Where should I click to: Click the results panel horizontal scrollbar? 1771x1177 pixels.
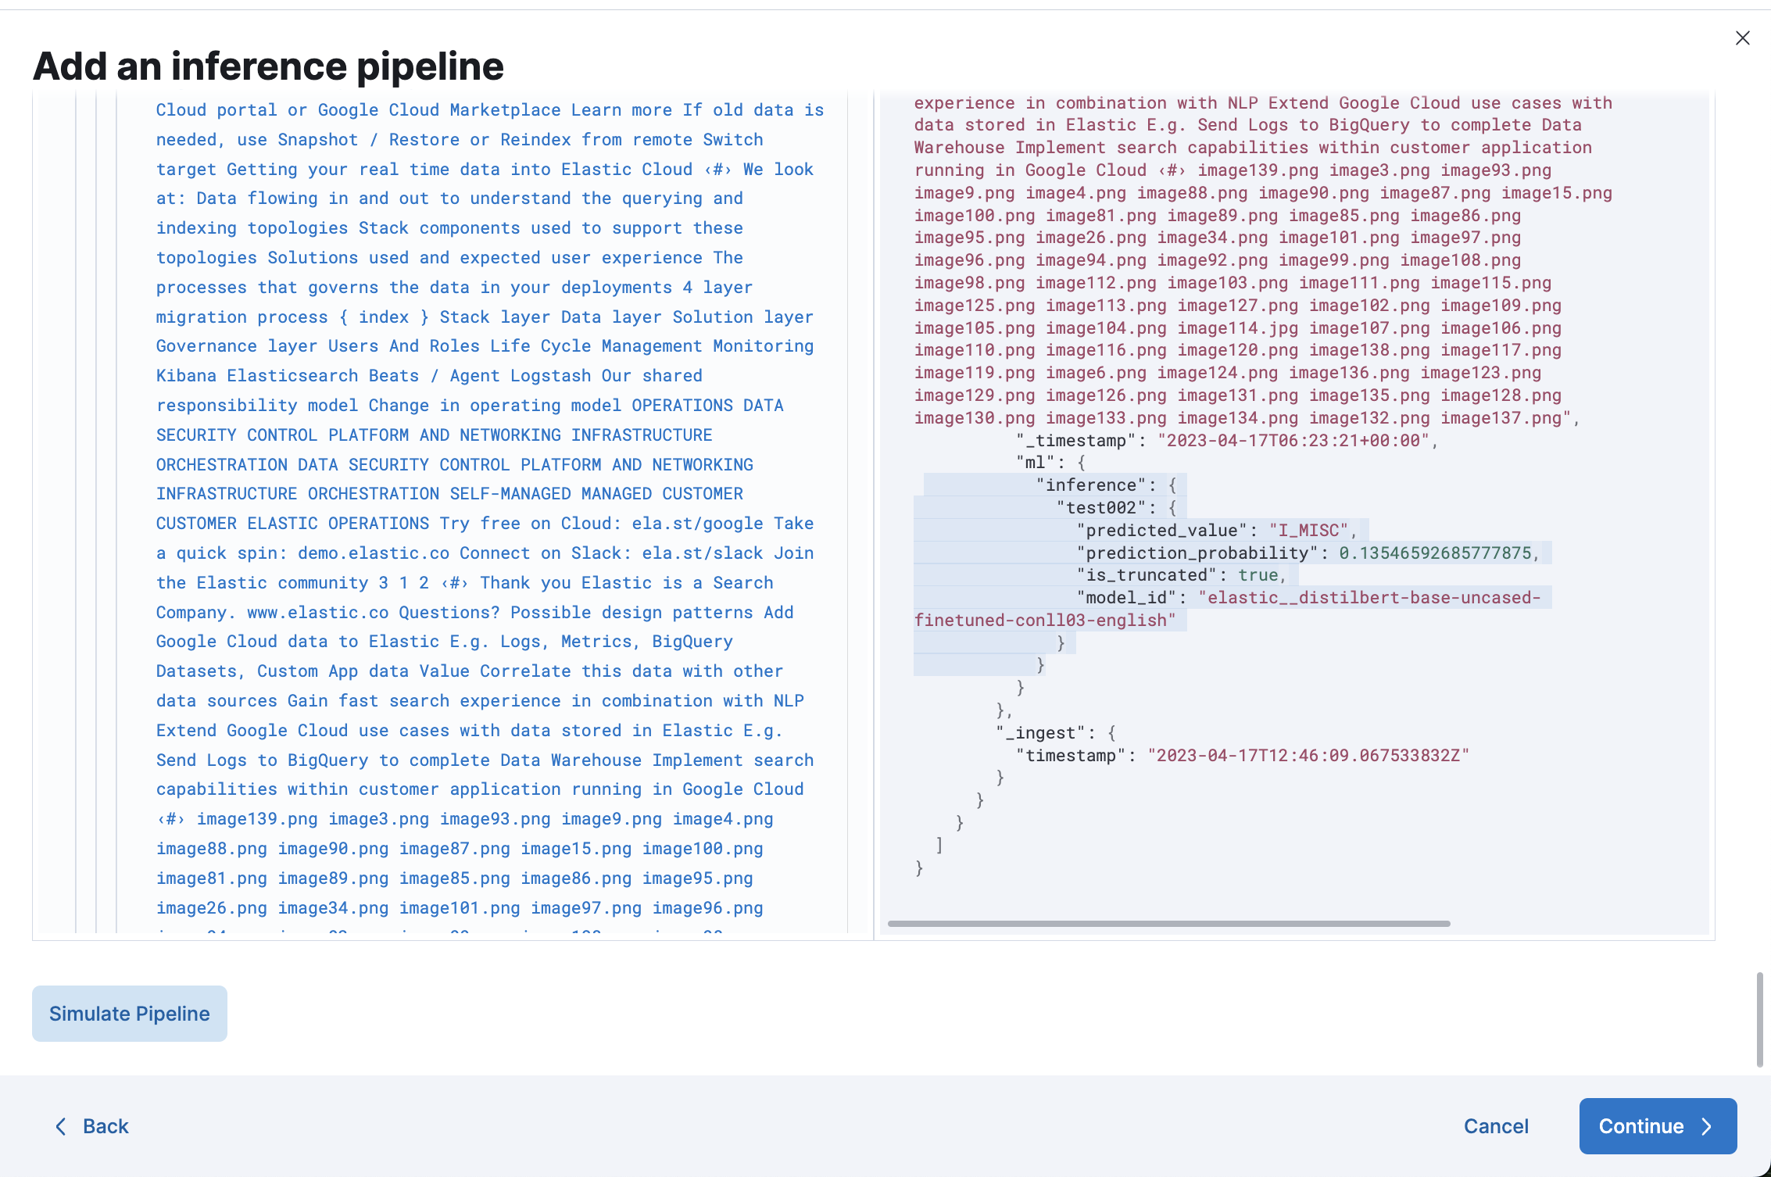coord(1168,924)
